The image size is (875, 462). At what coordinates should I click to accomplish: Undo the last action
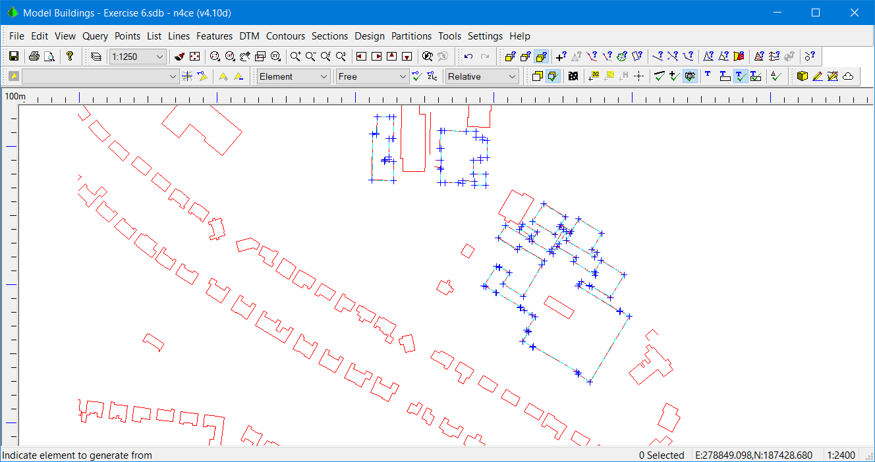[468, 56]
